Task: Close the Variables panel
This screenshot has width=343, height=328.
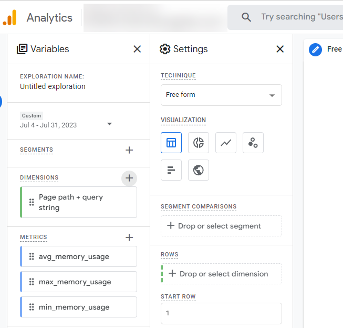Action: (x=137, y=49)
